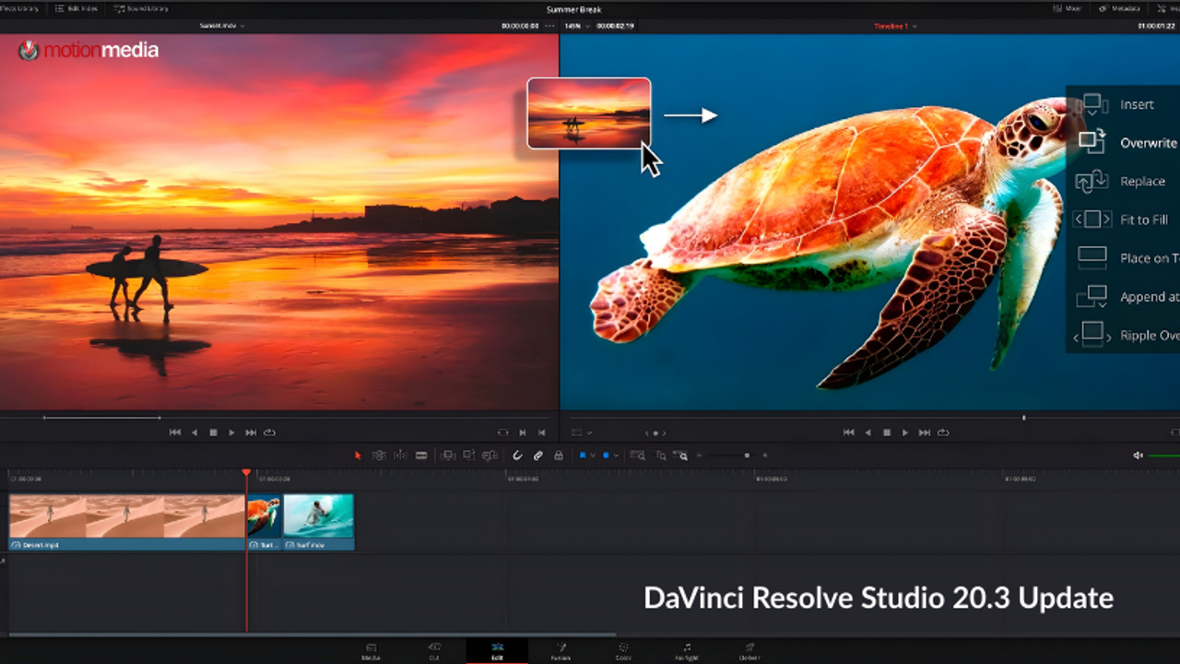The height and width of the screenshot is (664, 1180).
Task: Toggle Linked Selection in the timeline toolbar
Action: pos(537,455)
